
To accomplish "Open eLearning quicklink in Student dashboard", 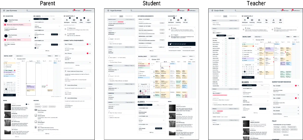I will click(178, 21).
